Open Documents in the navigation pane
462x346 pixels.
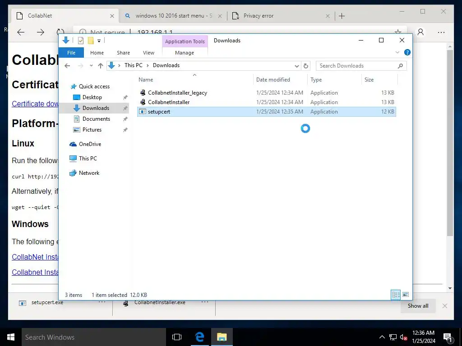(96, 119)
